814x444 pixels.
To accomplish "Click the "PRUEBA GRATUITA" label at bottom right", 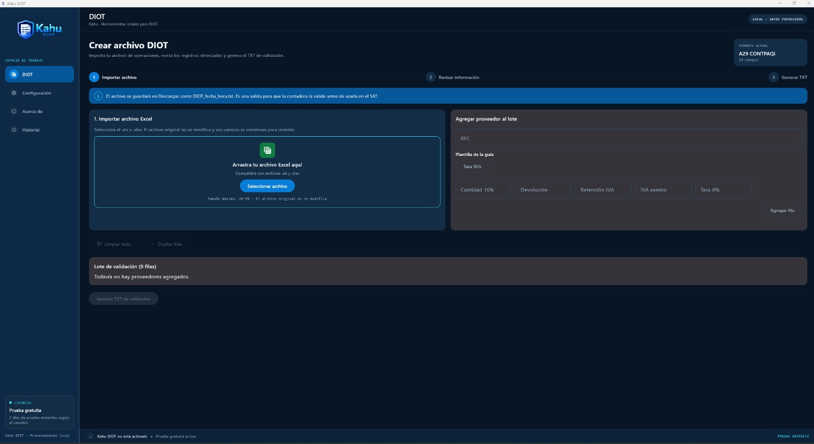I will [x=793, y=436].
